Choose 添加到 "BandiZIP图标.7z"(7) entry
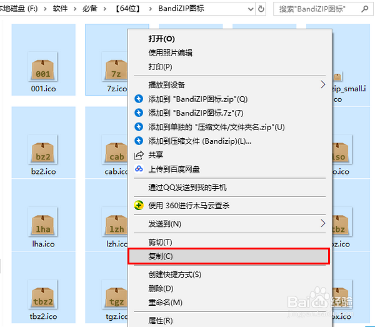 230,113
